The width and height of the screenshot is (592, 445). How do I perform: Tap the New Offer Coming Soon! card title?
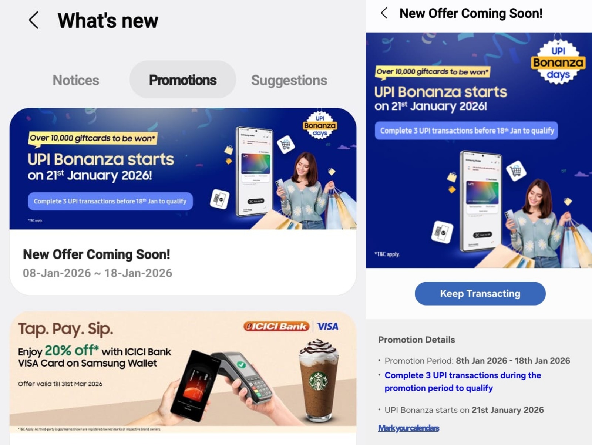[97, 254]
